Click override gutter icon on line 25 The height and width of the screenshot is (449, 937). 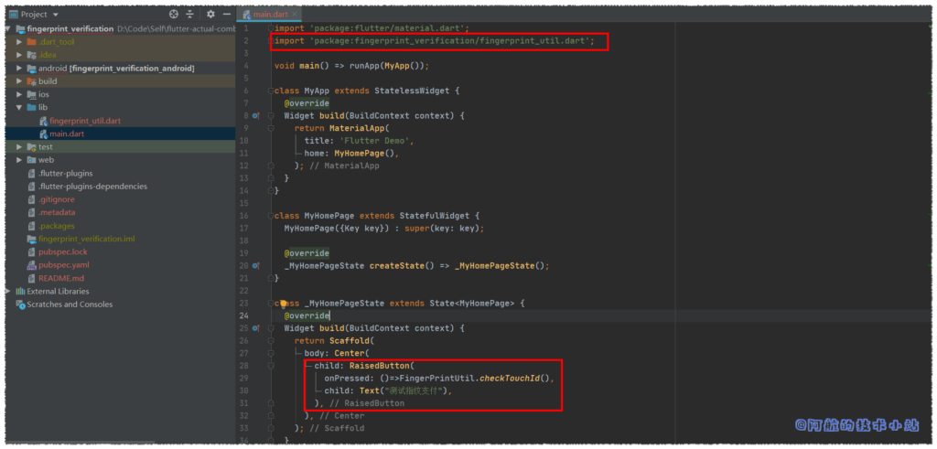click(256, 328)
